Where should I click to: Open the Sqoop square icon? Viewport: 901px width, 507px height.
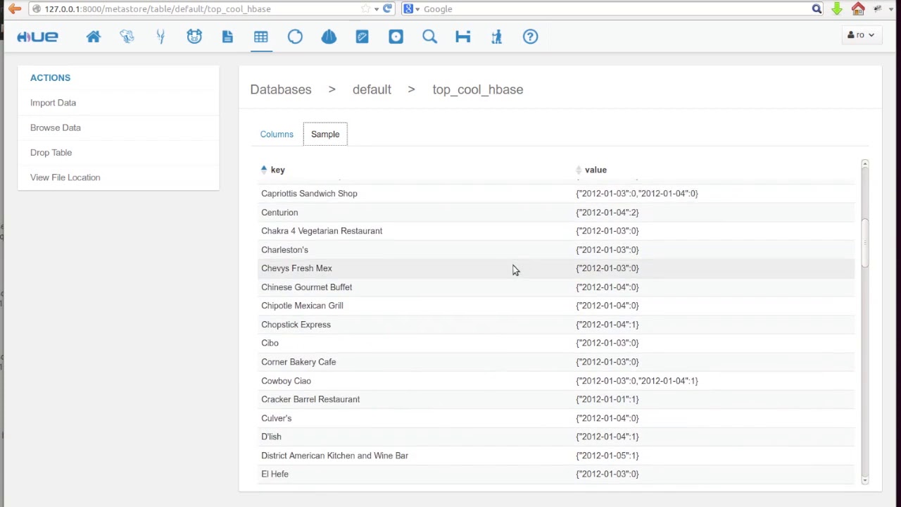[396, 37]
